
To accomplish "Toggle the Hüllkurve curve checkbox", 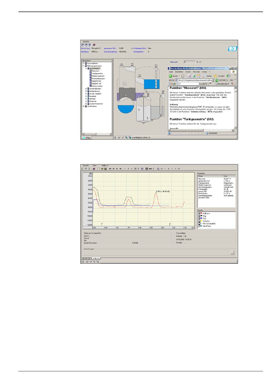I will (x=199, y=214).
